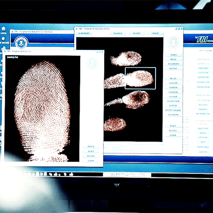Select the bottom fingerprint in the scan

(x=115, y=125)
